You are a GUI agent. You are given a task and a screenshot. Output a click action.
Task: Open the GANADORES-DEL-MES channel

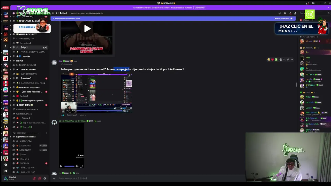pos(30,83)
